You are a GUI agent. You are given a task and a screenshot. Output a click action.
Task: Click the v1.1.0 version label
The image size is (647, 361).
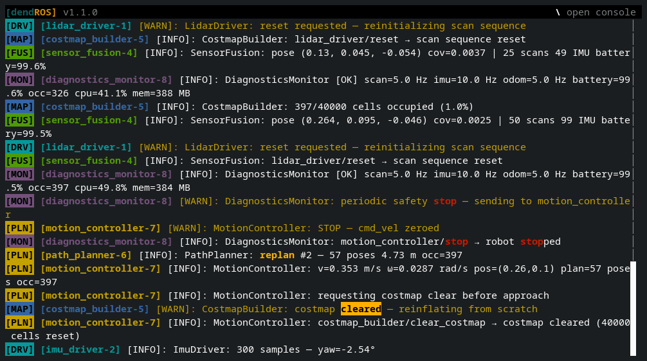pyautogui.click(x=80, y=12)
